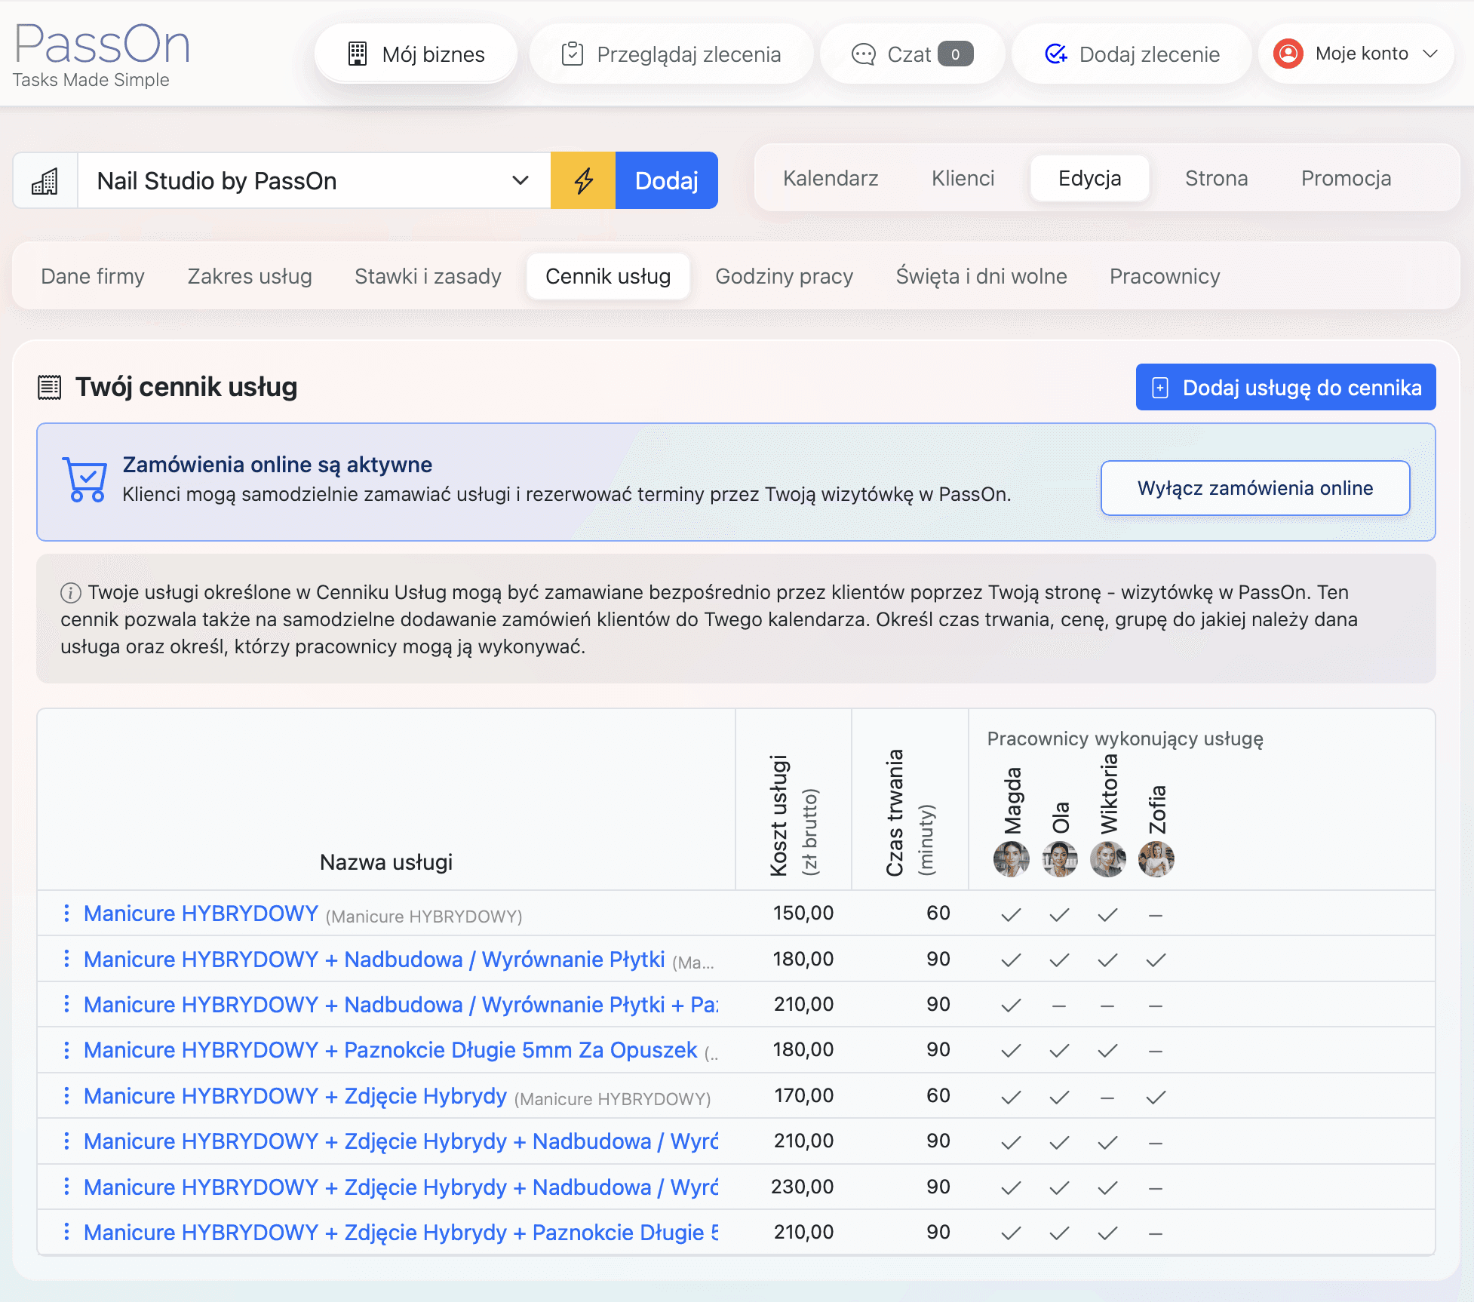This screenshot has height=1302, width=1474.
Task: Click the Czat speech bubble icon
Action: coord(863,54)
